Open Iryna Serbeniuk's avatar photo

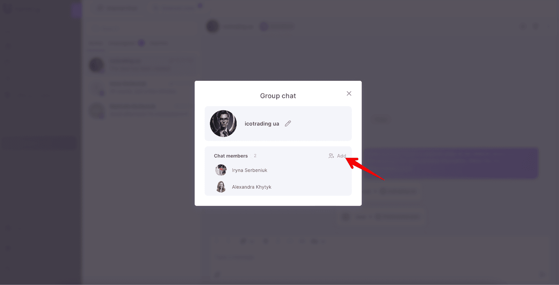[x=221, y=170]
